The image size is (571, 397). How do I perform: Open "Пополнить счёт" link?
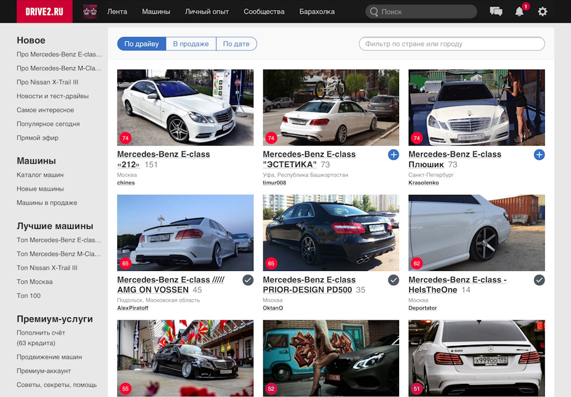[41, 333]
